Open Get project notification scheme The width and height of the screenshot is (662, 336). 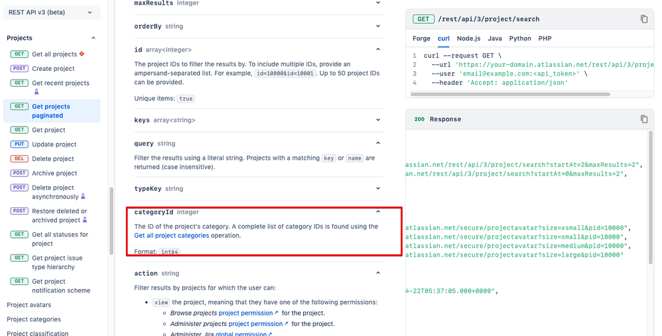pyautogui.click(x=61, y=286)
